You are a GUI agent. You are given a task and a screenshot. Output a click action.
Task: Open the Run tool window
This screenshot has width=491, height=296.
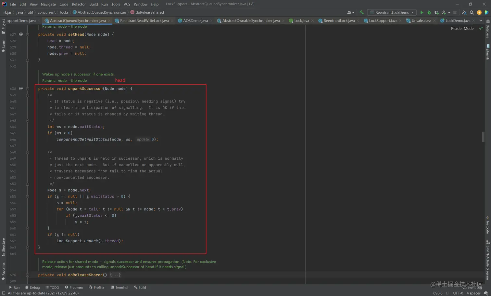[x=14, y=288]
